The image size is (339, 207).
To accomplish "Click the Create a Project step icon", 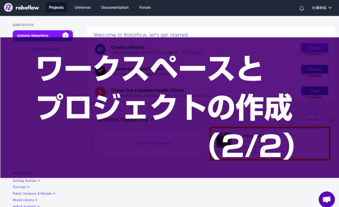I will [x=100, y=49].
